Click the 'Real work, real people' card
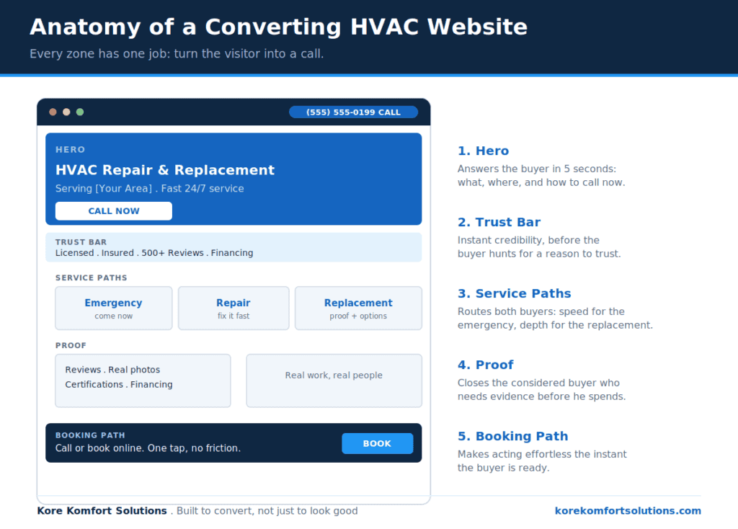Image resolution: width=738 pixels, height=529 pixels. [334, 381]
